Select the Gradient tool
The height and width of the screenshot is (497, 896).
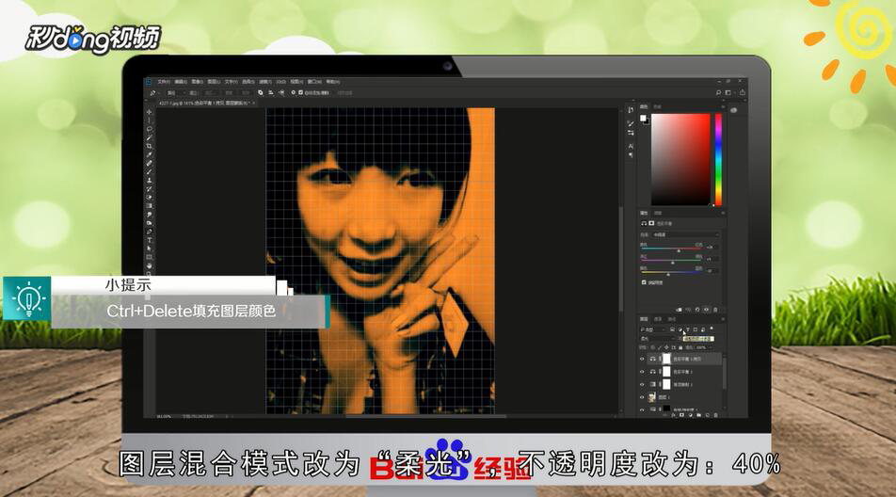point(149,205)
